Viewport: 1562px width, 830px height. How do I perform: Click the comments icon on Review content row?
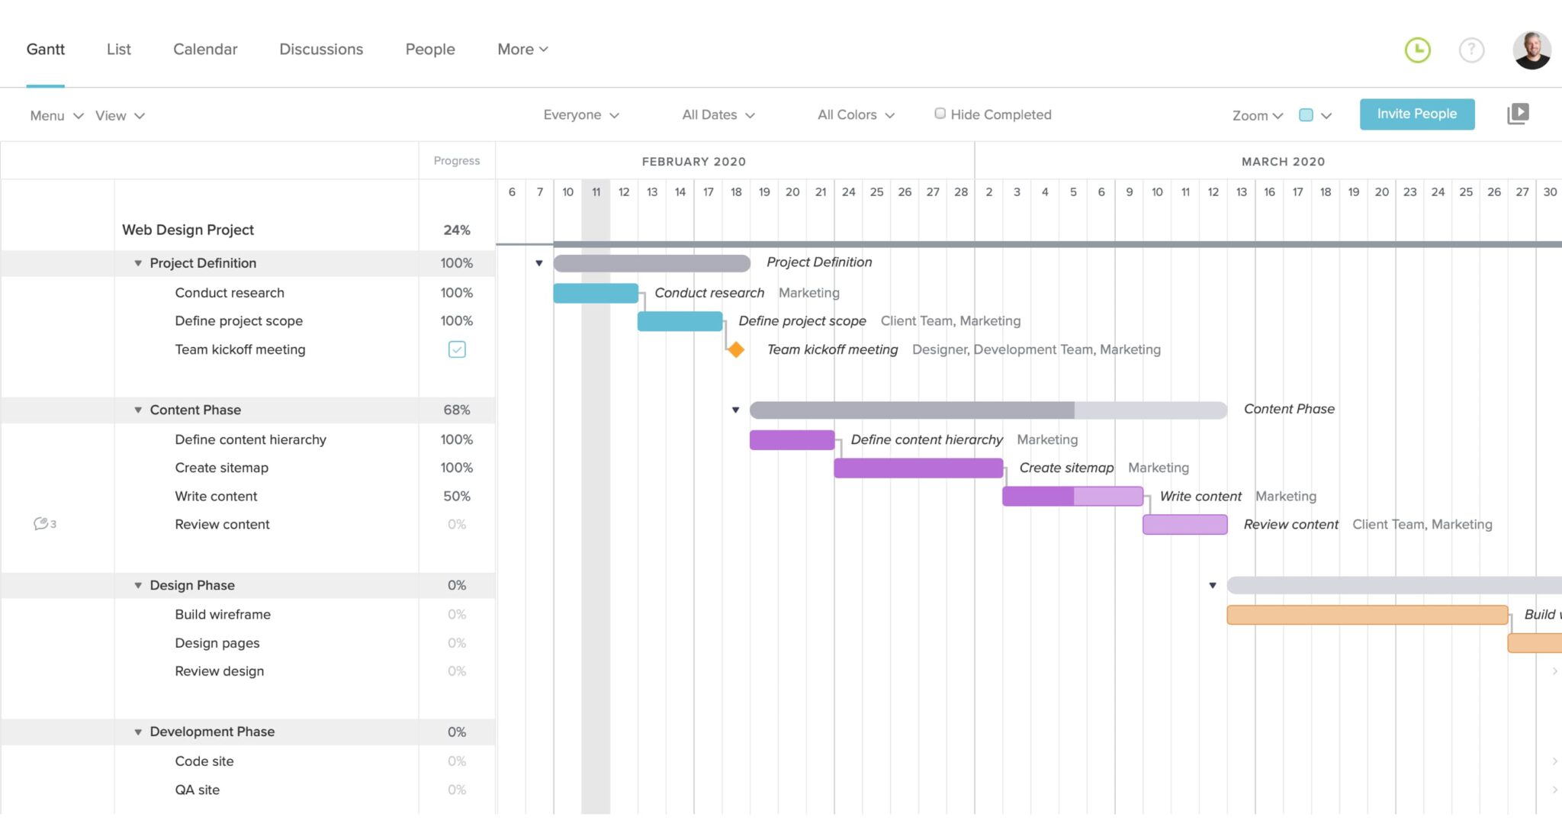(x=41, y=524)
